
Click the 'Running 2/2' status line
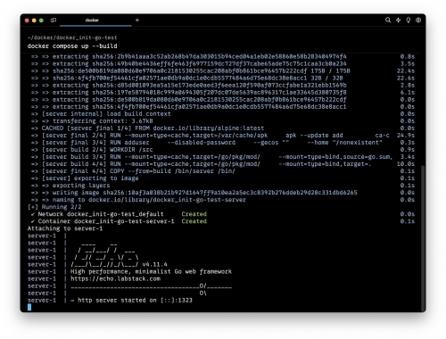pos(54,207)
